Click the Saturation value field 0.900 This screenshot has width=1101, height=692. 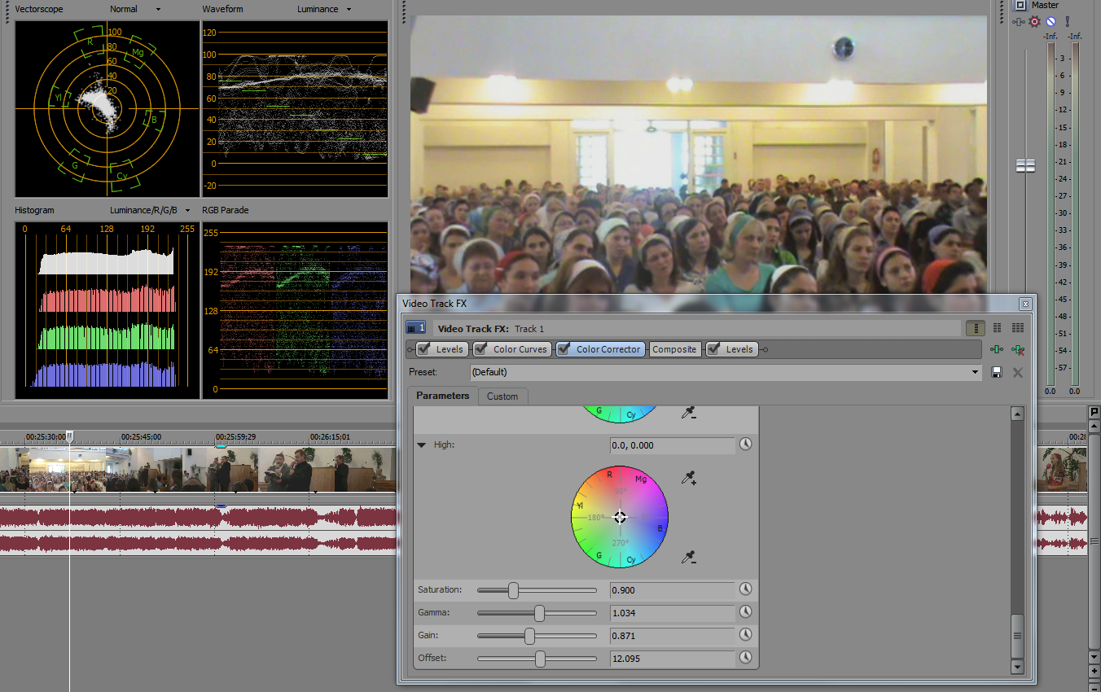(672, 589)
